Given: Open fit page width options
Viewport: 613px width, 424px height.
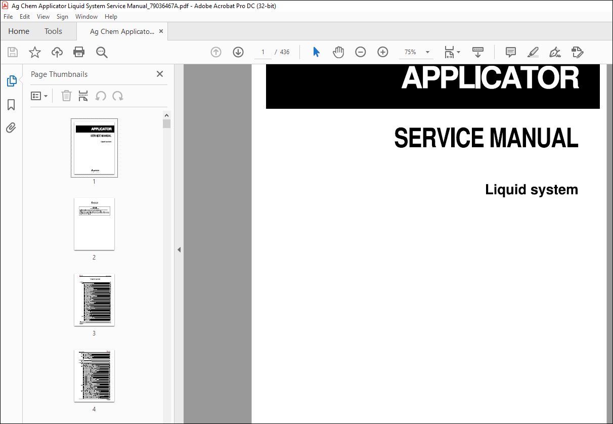Looking at the screenshot, I should tap(452, 52).
